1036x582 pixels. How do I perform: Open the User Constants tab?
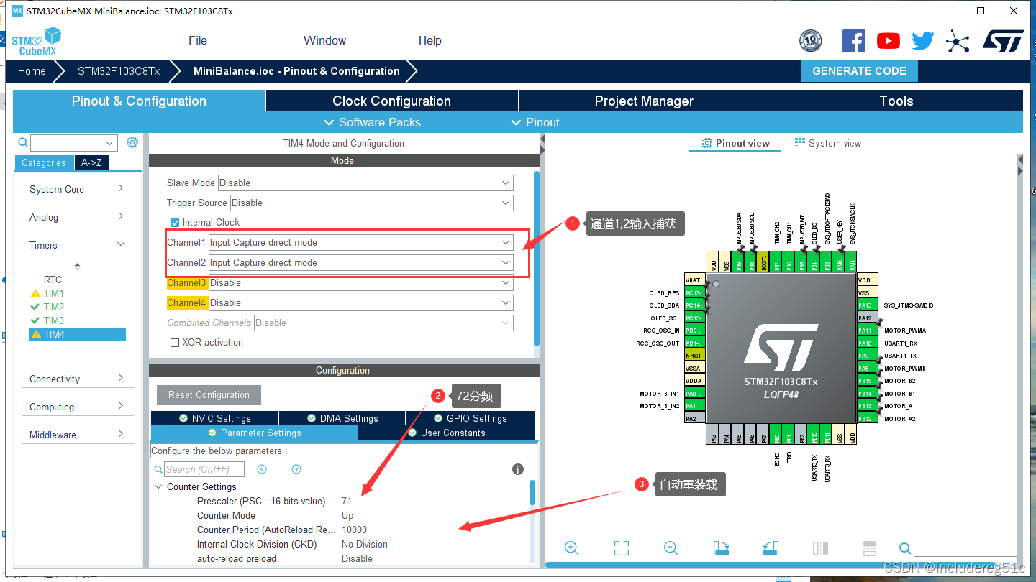(x=447, y=433)
